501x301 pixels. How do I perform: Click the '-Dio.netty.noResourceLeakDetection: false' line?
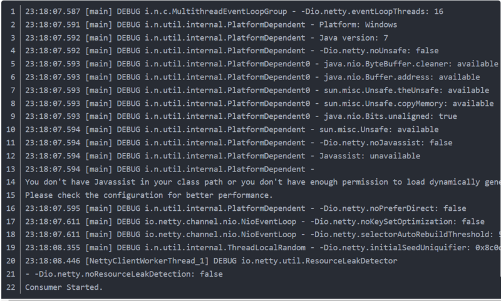[x=124, y=274]
